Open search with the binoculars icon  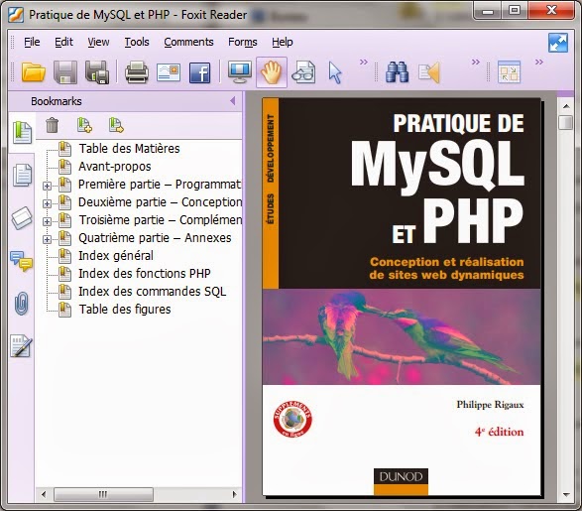[397, 72]
